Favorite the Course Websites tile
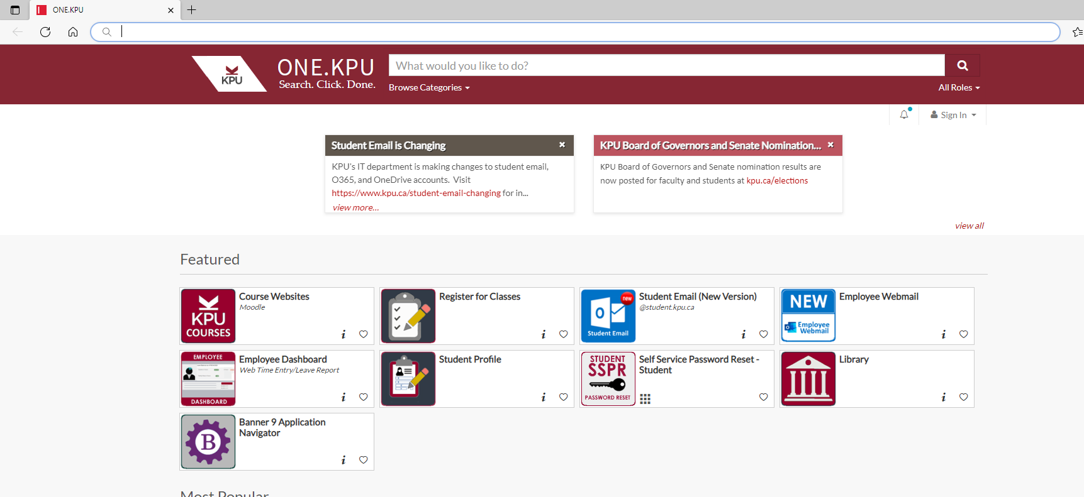This screenshot has height=497, width=1084. pos(363,334)
